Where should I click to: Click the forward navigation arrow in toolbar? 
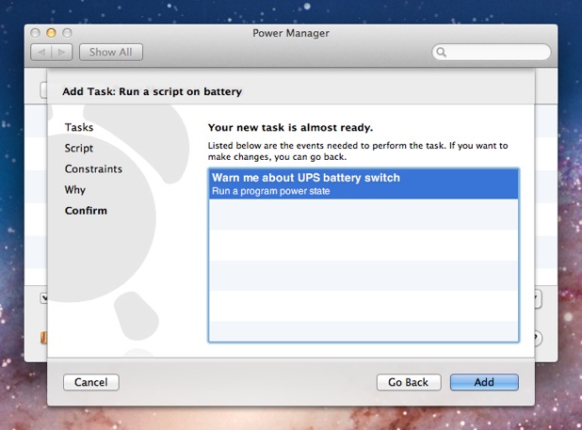click(62, 53)
